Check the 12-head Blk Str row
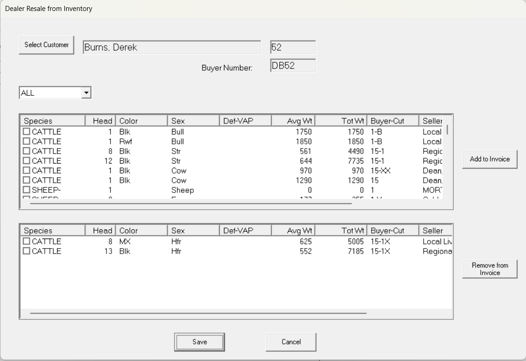This screenshot has width=526, height=361. point(26,161)
